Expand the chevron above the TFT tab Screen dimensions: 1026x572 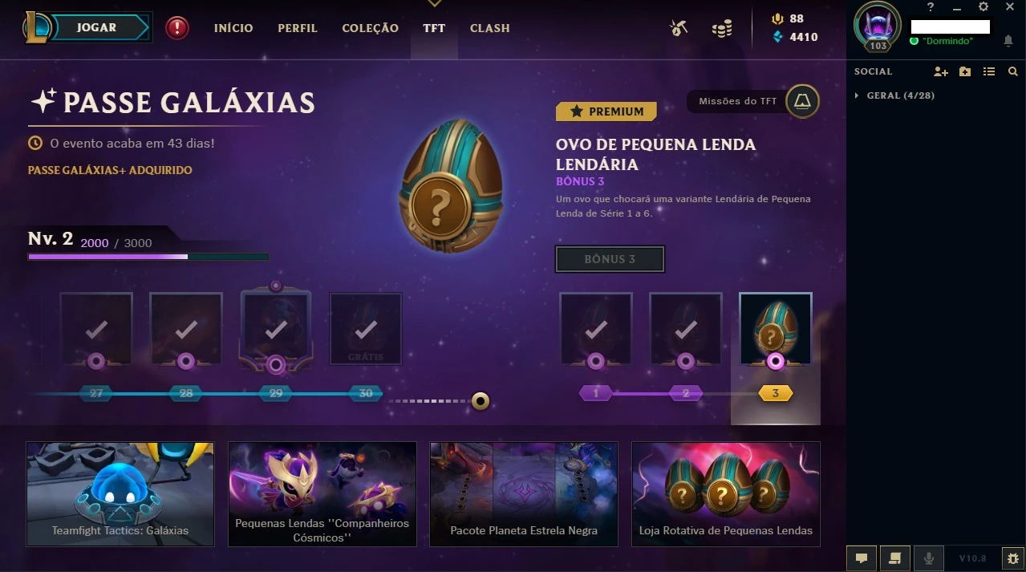434,4
